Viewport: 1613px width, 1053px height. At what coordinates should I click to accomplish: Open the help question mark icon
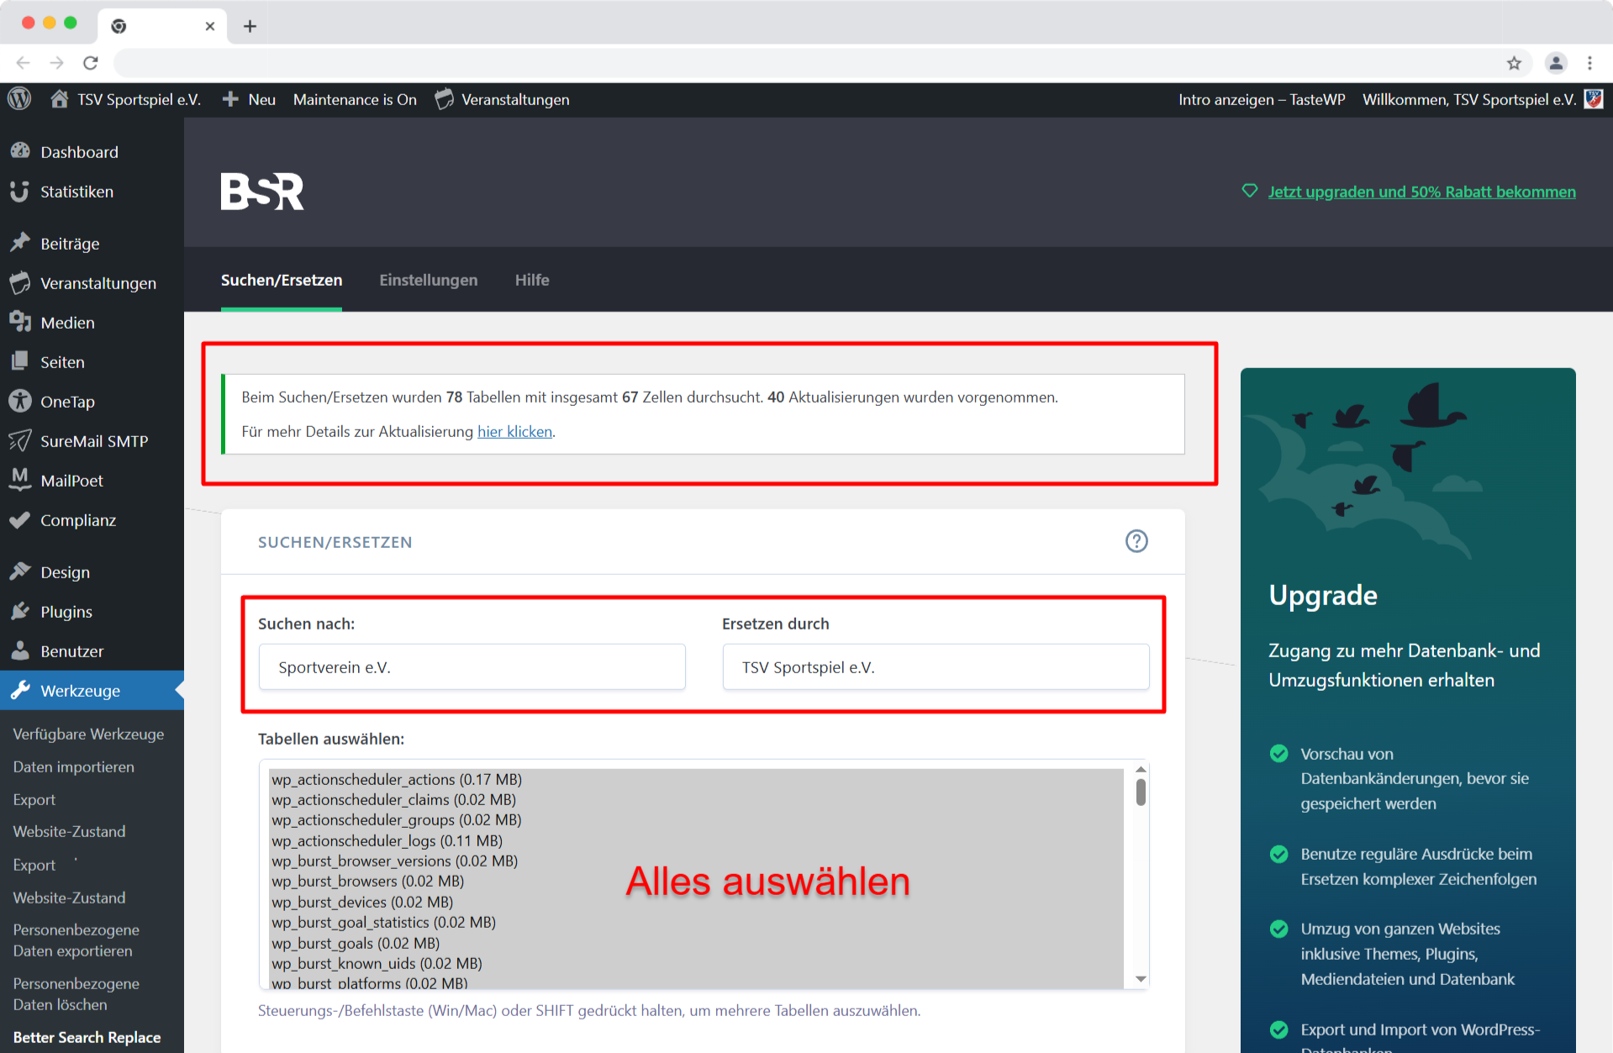[x=1136, y=541]
